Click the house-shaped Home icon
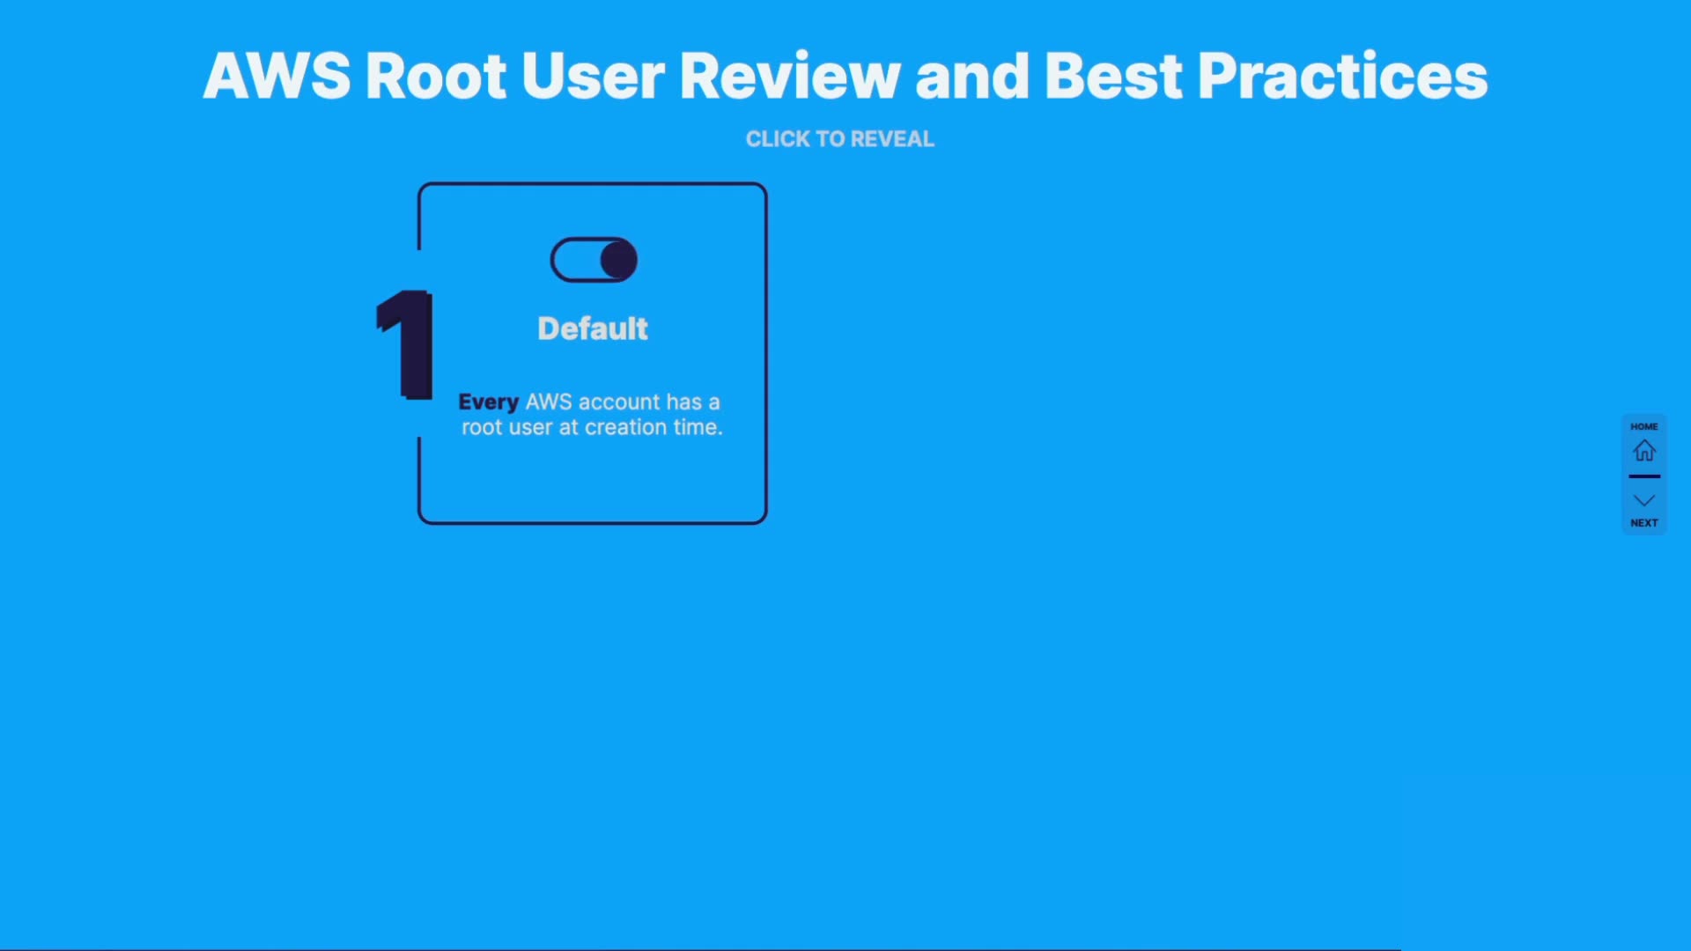 click(x=1643, y=451)
